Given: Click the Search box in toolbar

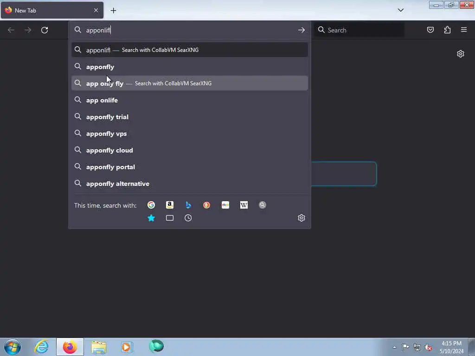Looking at the screenshot, I should click(x=359, y=30).
